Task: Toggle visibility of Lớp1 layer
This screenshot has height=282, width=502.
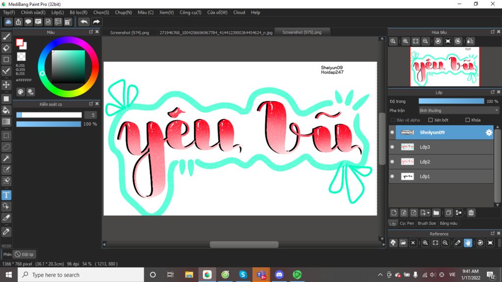Action: (392, 176)
